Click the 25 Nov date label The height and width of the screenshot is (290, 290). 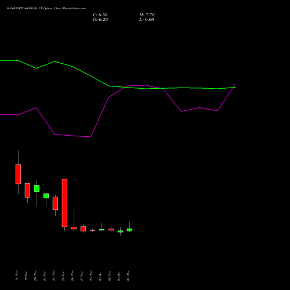tap(63, 275)
